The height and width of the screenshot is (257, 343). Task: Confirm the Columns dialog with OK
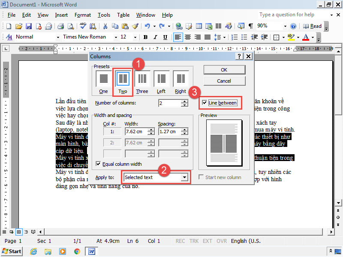point(224,70)
